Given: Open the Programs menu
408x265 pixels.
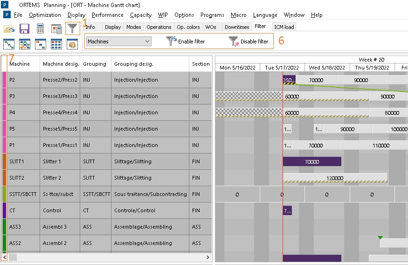Looking at the screenshot, I should click(212, 15).
